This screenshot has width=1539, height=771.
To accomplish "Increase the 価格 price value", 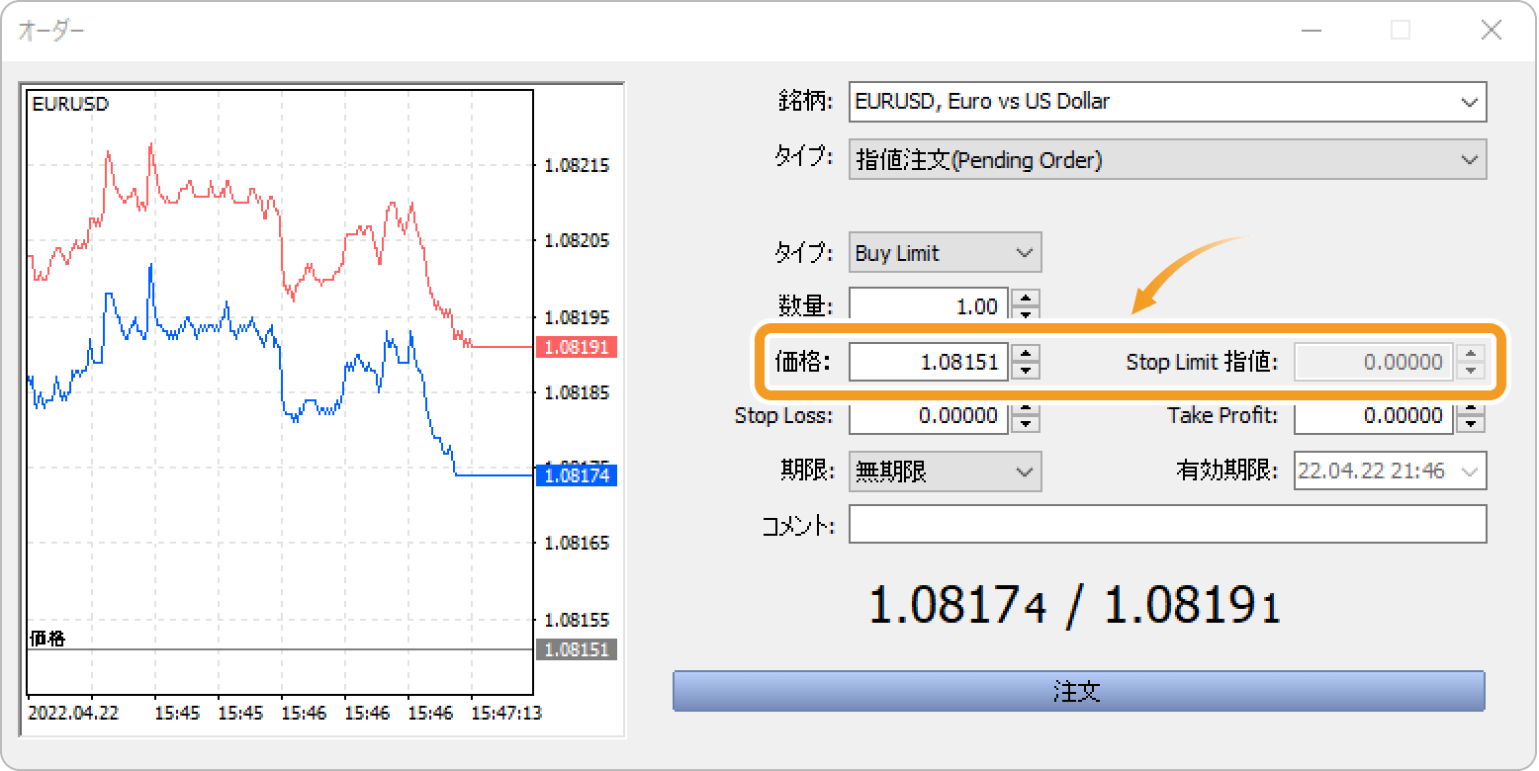I will 1026,353.
